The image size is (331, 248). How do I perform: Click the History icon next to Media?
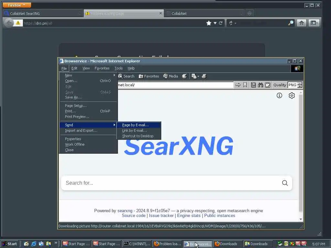pos(185,76)
